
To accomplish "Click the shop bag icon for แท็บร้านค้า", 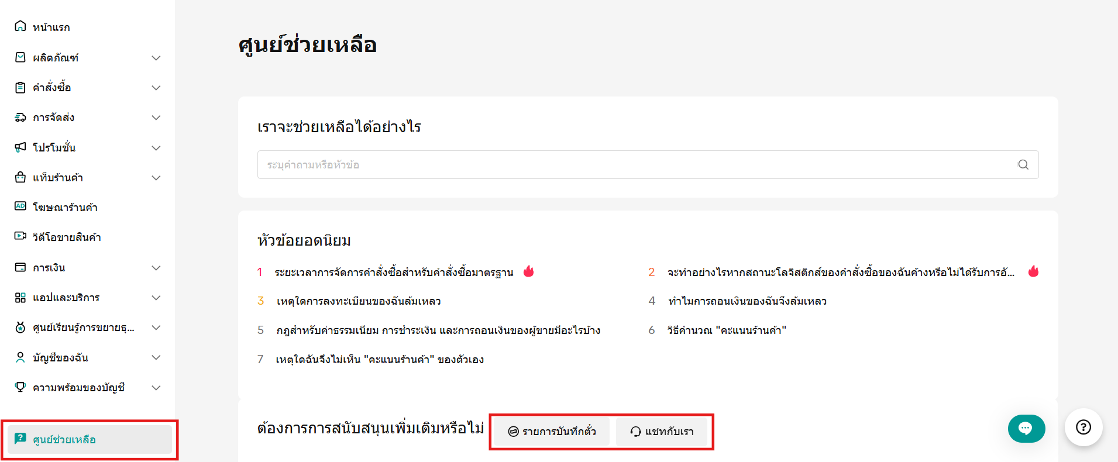I will tap(20, 177).
